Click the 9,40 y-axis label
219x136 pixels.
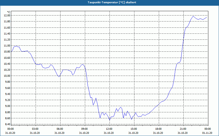click(8, 94)
